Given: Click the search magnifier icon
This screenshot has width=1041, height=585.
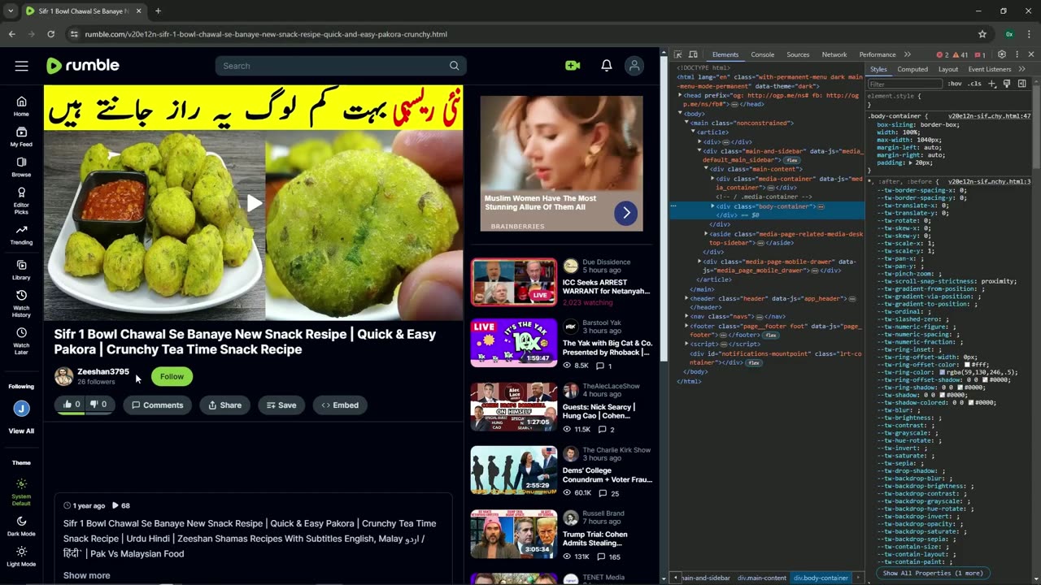Looking at the screenshot, I should (454, 66).
